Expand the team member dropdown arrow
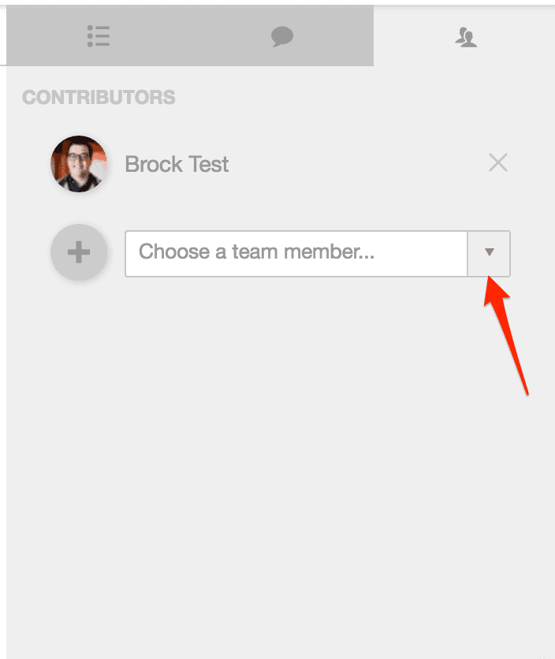 [489, 253]
